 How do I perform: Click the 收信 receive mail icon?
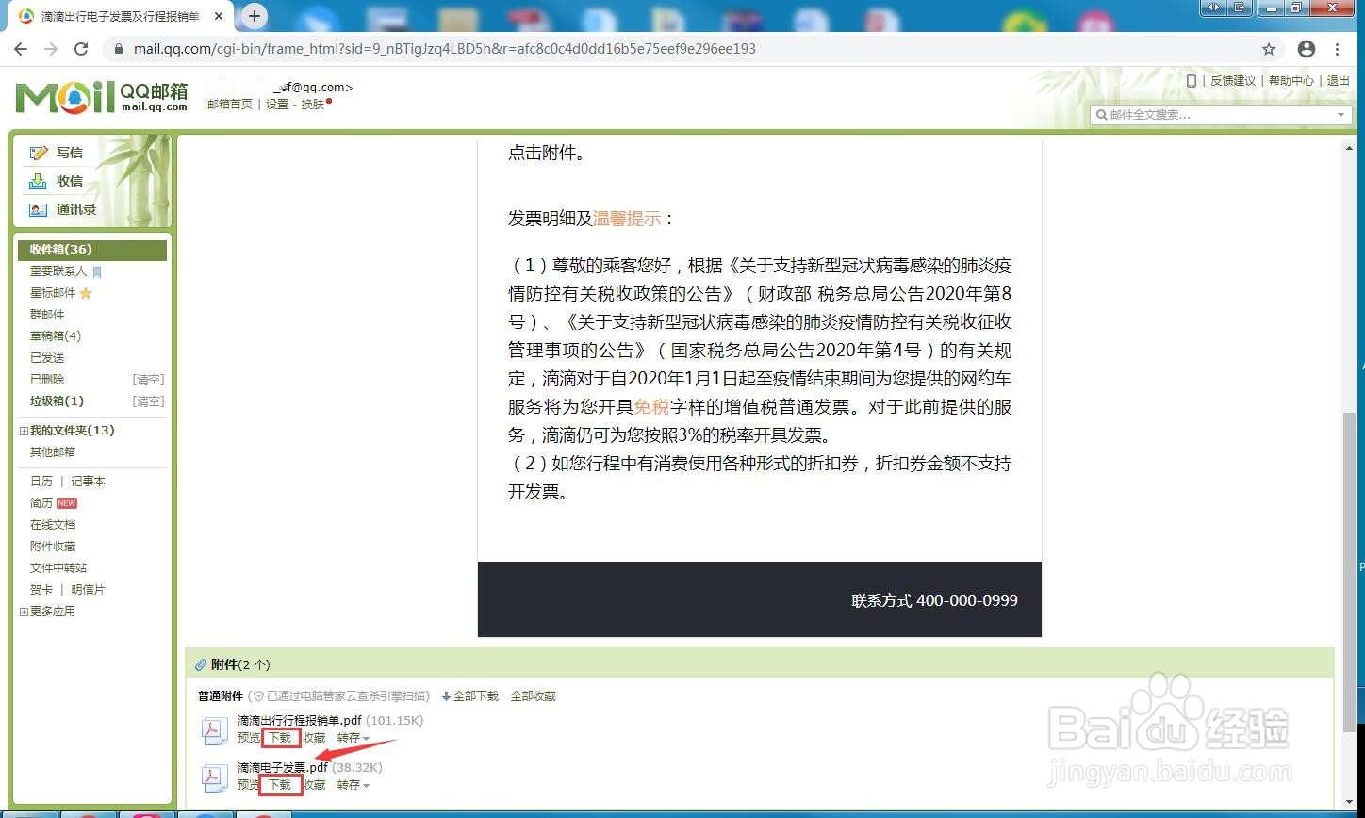click(38, 181)
